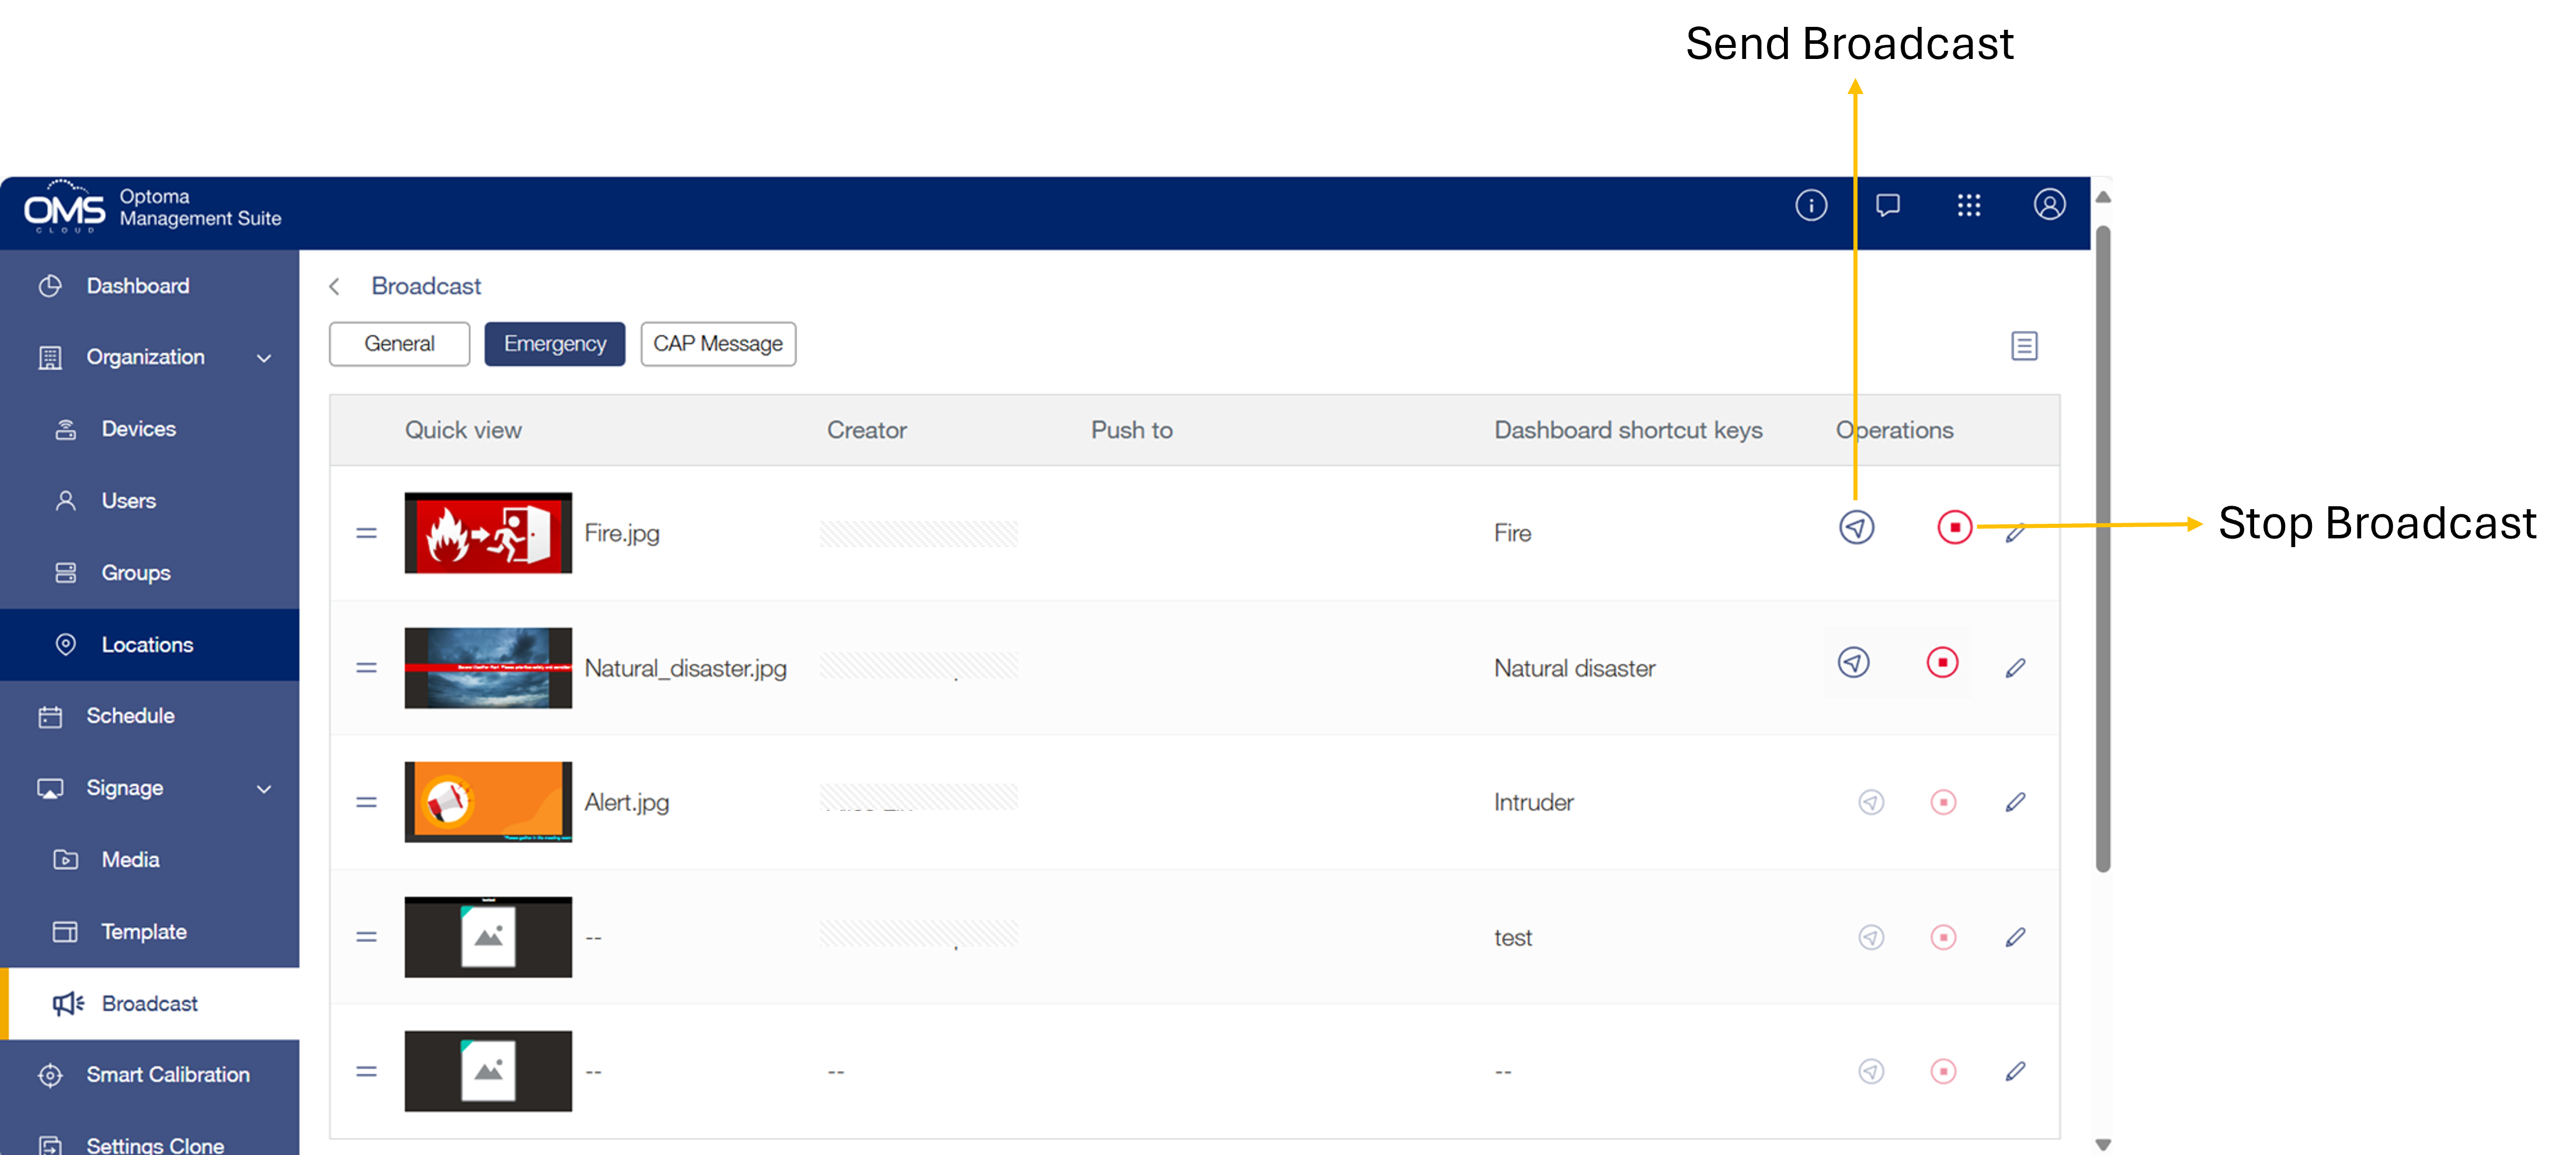Open the broadcast records list icon
Screen dimensions: 2576x1155
(x=2025, y=345)
